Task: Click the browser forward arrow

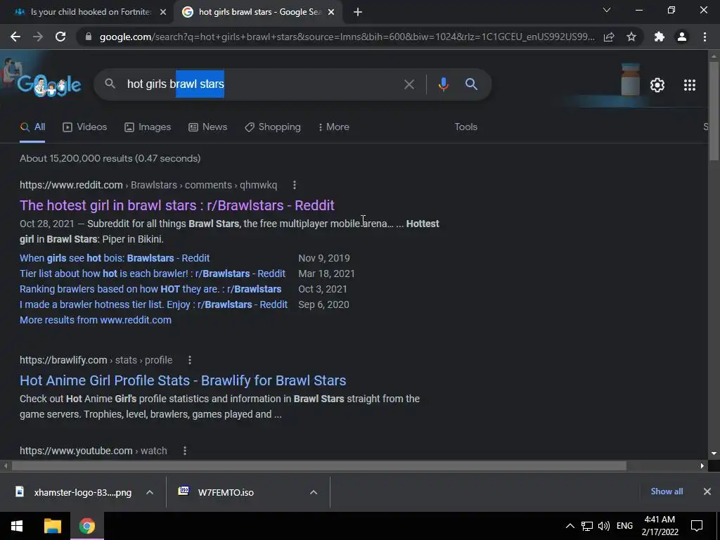Action: click(x=38, y=37)
